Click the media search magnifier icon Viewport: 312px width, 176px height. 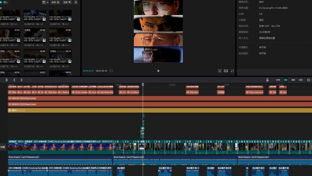click(76, 2)
